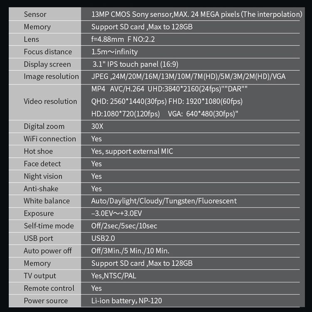Select the f=4.88mm F NO:2.2 value
Image resolution: width=312 pixels, height=312 pixels.
click(123, 39)
